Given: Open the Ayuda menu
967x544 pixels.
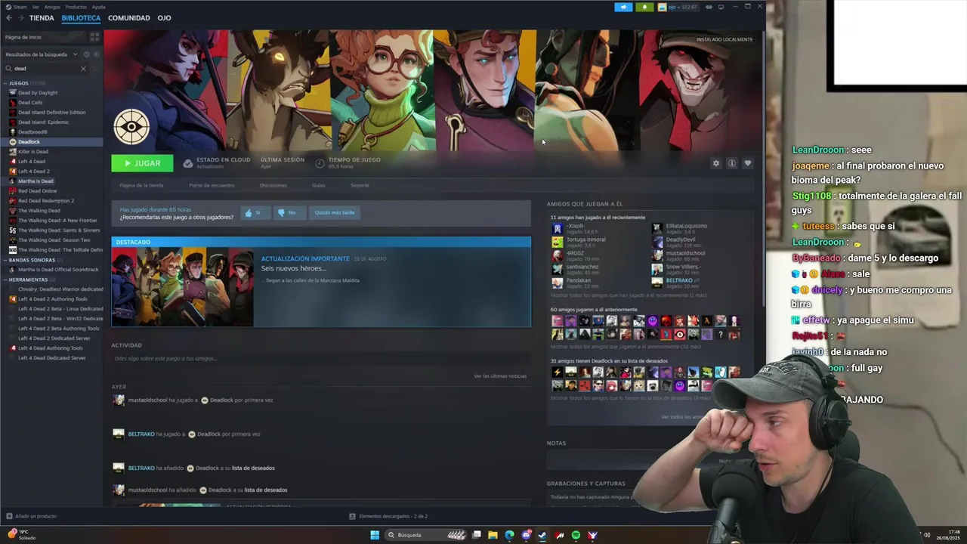Looking at the screenshot, I should tap(98, 7).
